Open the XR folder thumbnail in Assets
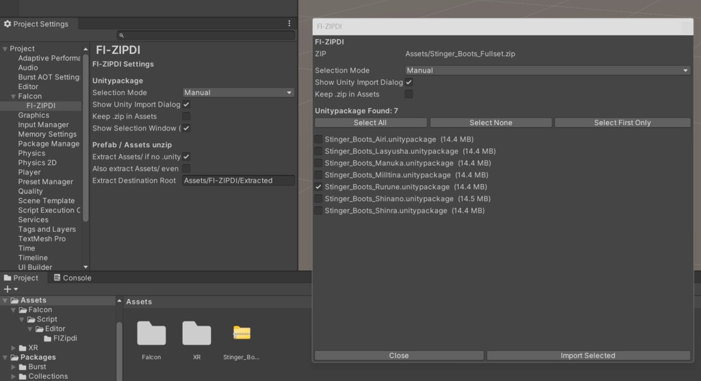The image size is (701, 381). point(196,333)
